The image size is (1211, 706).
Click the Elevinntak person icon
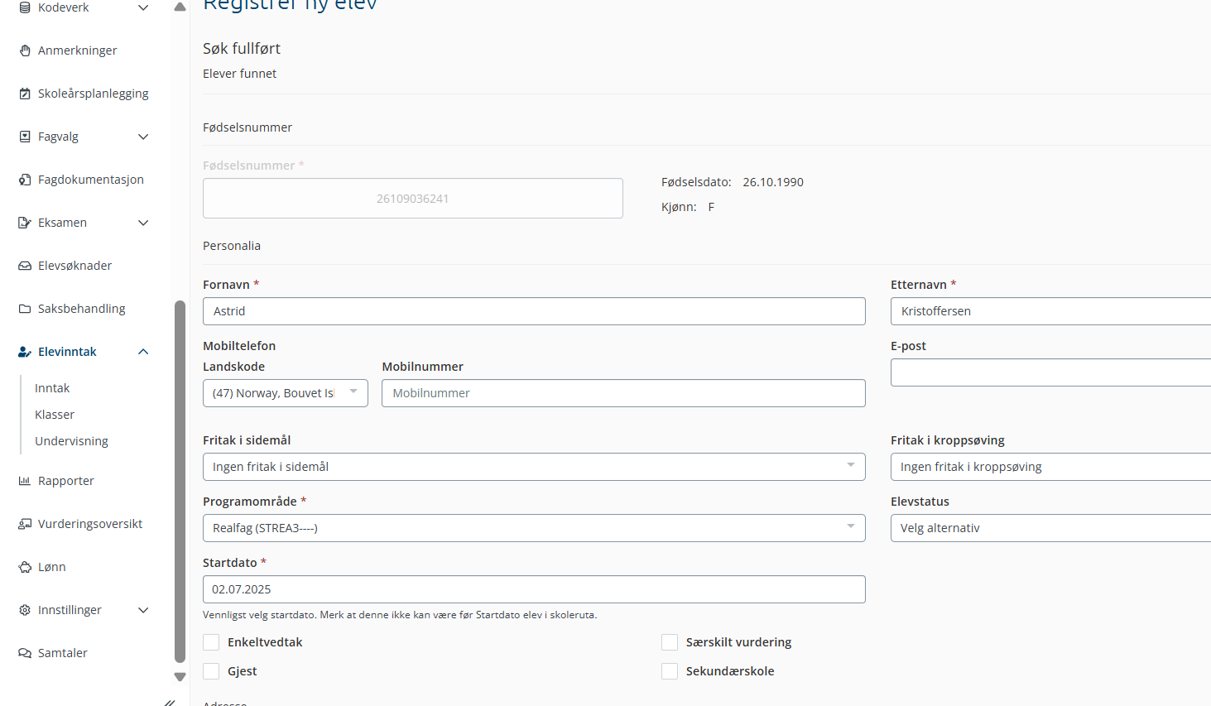tap(25, 352)
